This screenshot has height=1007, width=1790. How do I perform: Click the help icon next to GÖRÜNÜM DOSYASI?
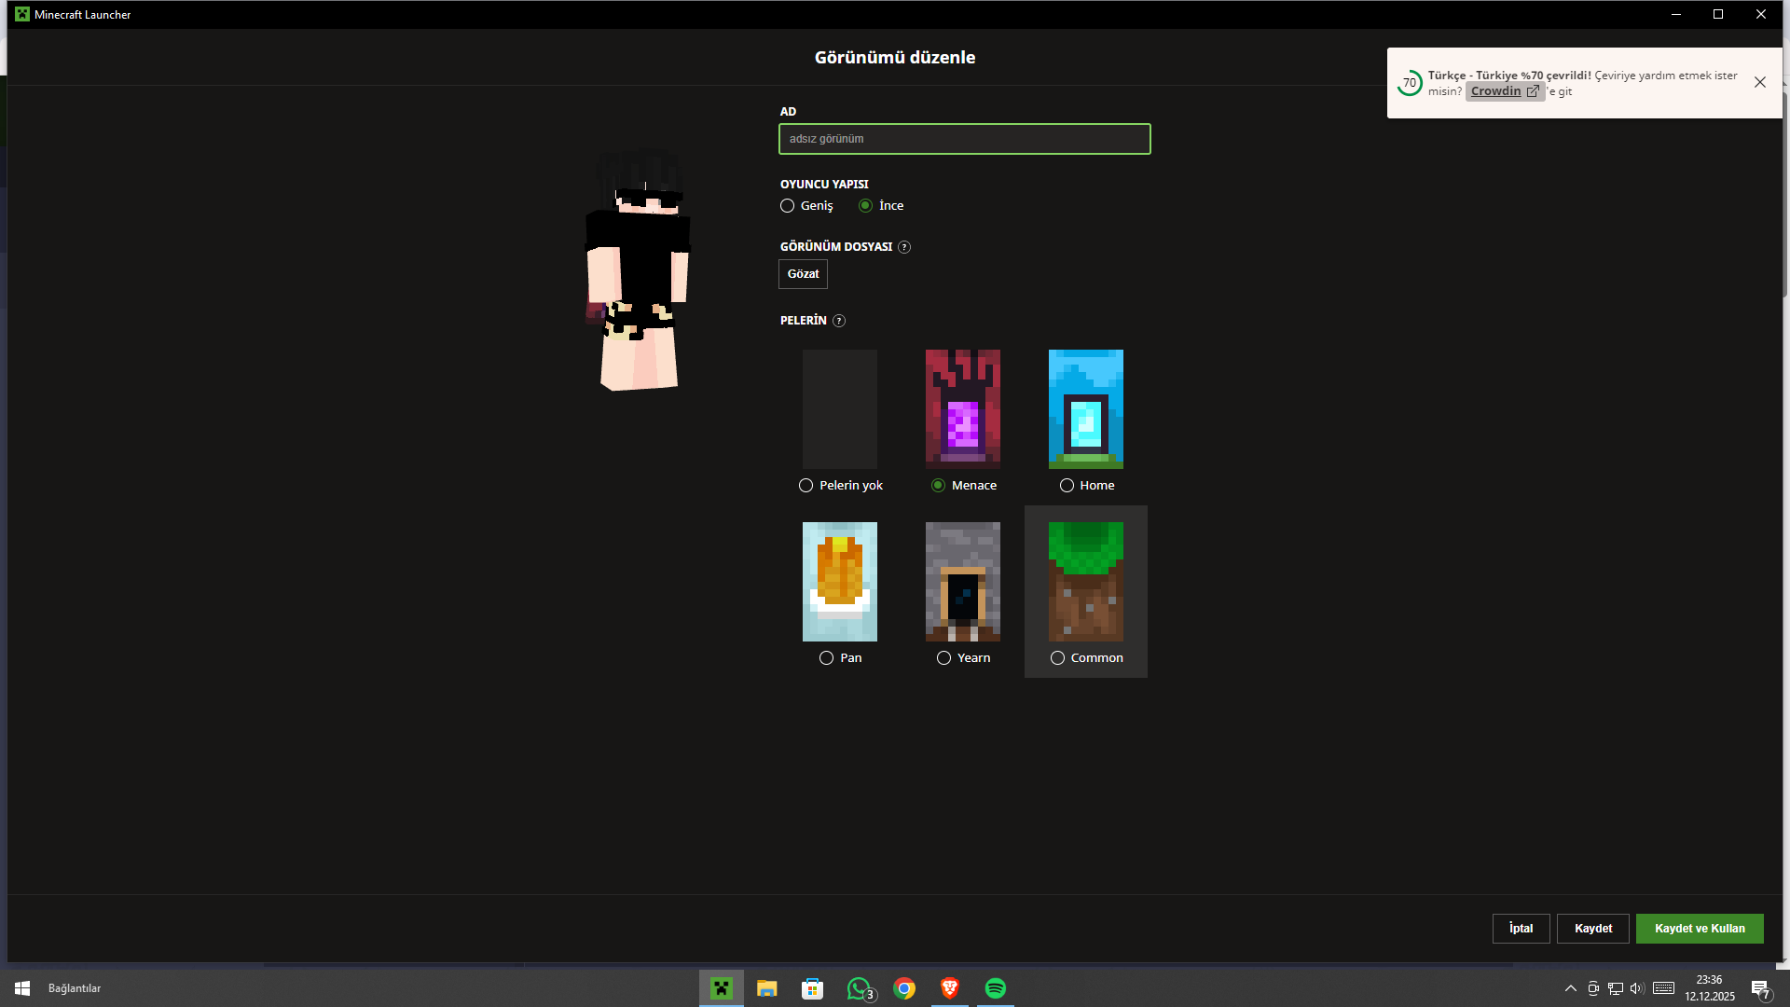(x=904, y=247)
